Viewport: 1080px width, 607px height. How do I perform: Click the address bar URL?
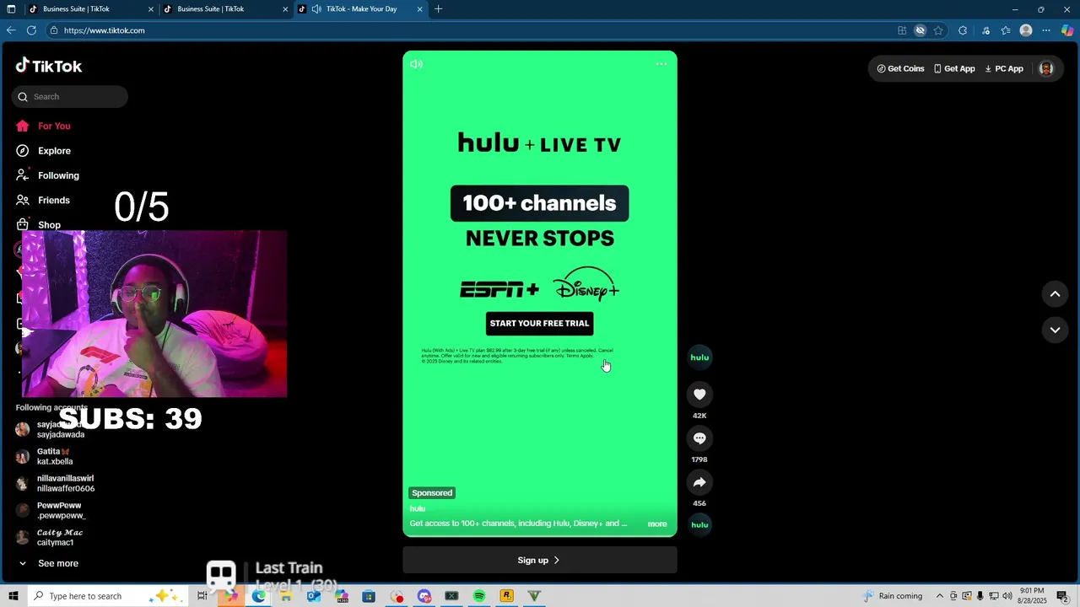[x=104, y=30]
